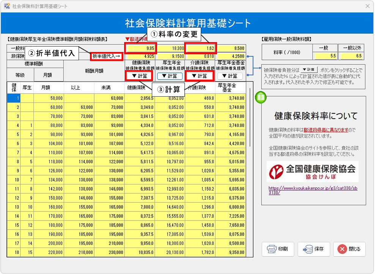The image size is (375, 274).
Task: Select row 1 in the 健保 grade column
Action: point(14,98)
